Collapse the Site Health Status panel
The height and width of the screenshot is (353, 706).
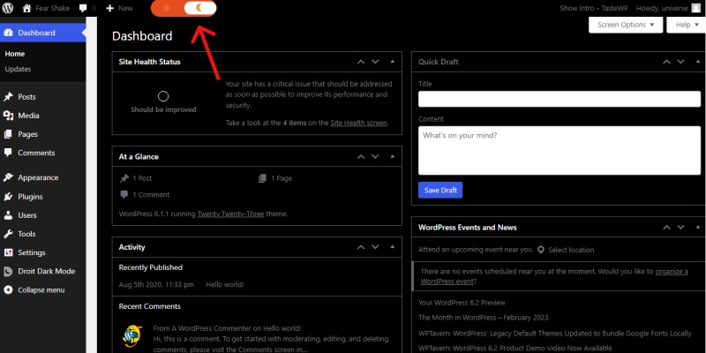pyautogui.click(x=392, y=62)
